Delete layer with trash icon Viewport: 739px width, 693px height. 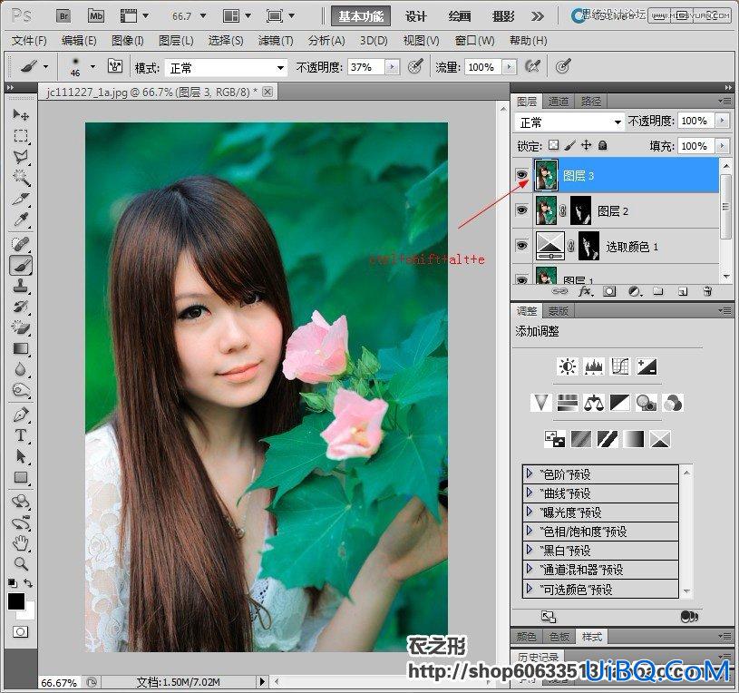tap(707, 291)
